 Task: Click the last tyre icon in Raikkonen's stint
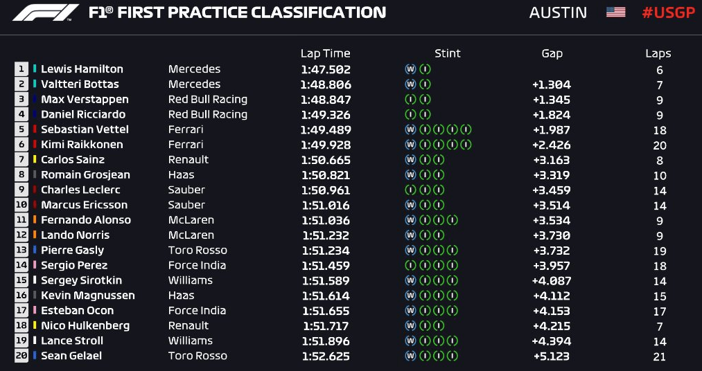click(466, 145)
